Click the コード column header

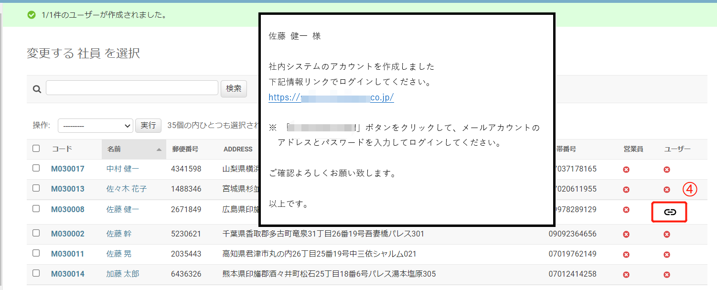click(x=62, y=149)
